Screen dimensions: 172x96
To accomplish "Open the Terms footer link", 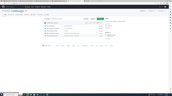I will [58, 46].
